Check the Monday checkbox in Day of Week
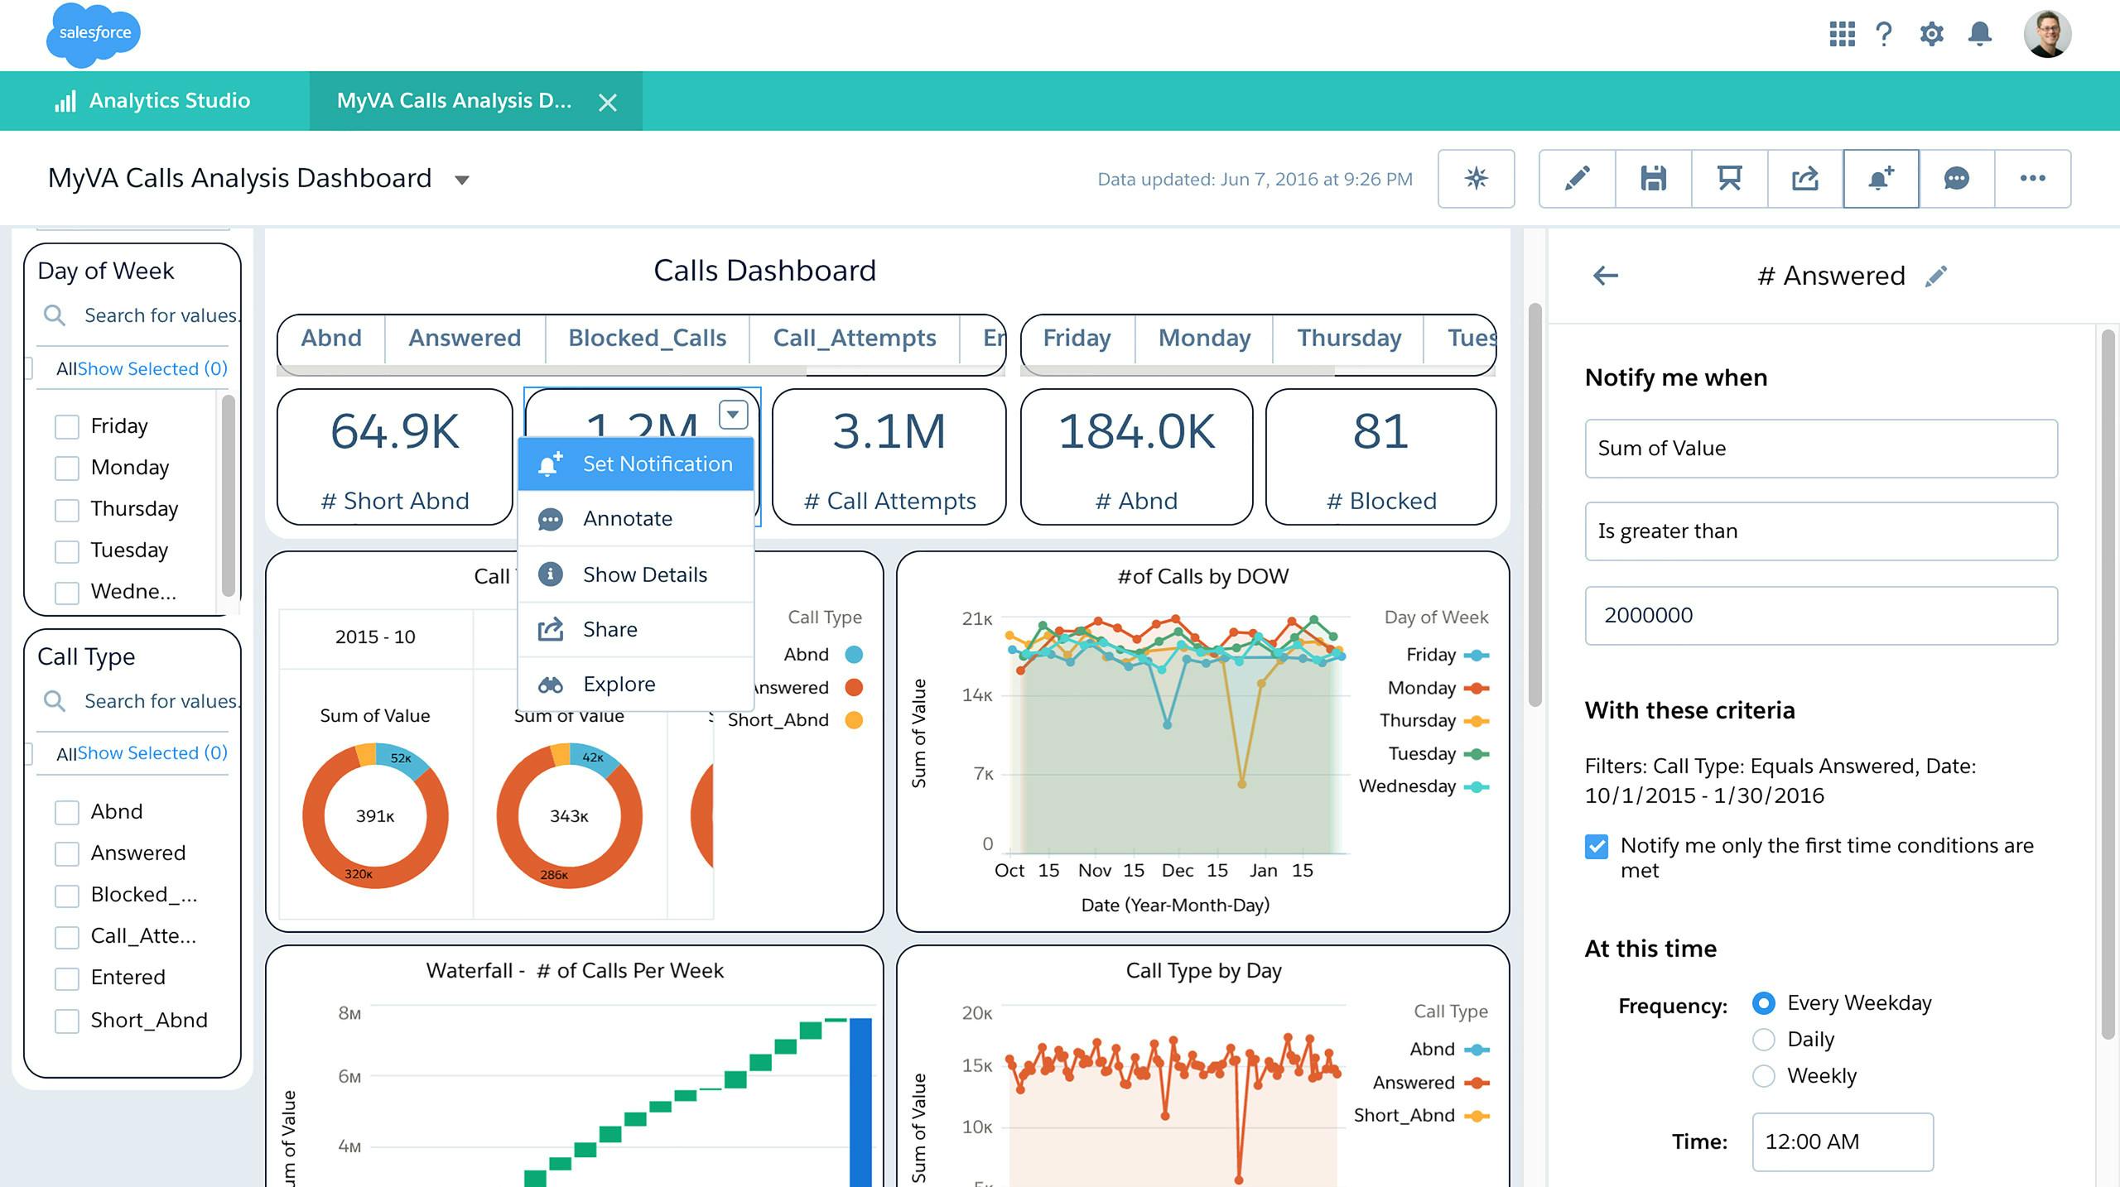The height and width of the screenshot is (1187, 2120). [x=67, y=469]
